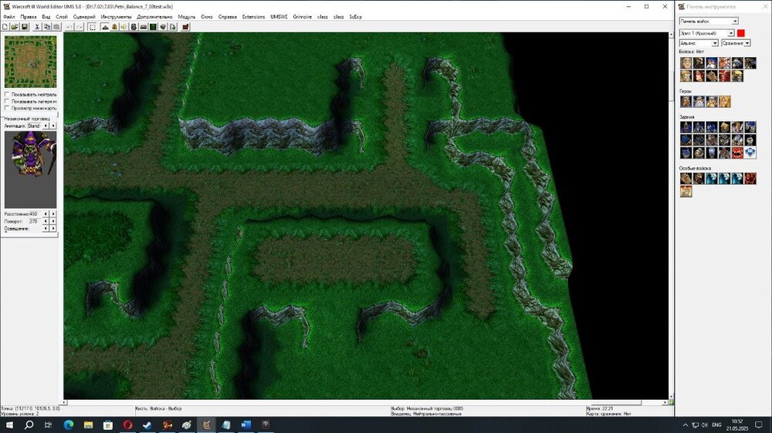Click the Test Map icon in toolbar
The image size is (772, 433).
pos(185,27)
